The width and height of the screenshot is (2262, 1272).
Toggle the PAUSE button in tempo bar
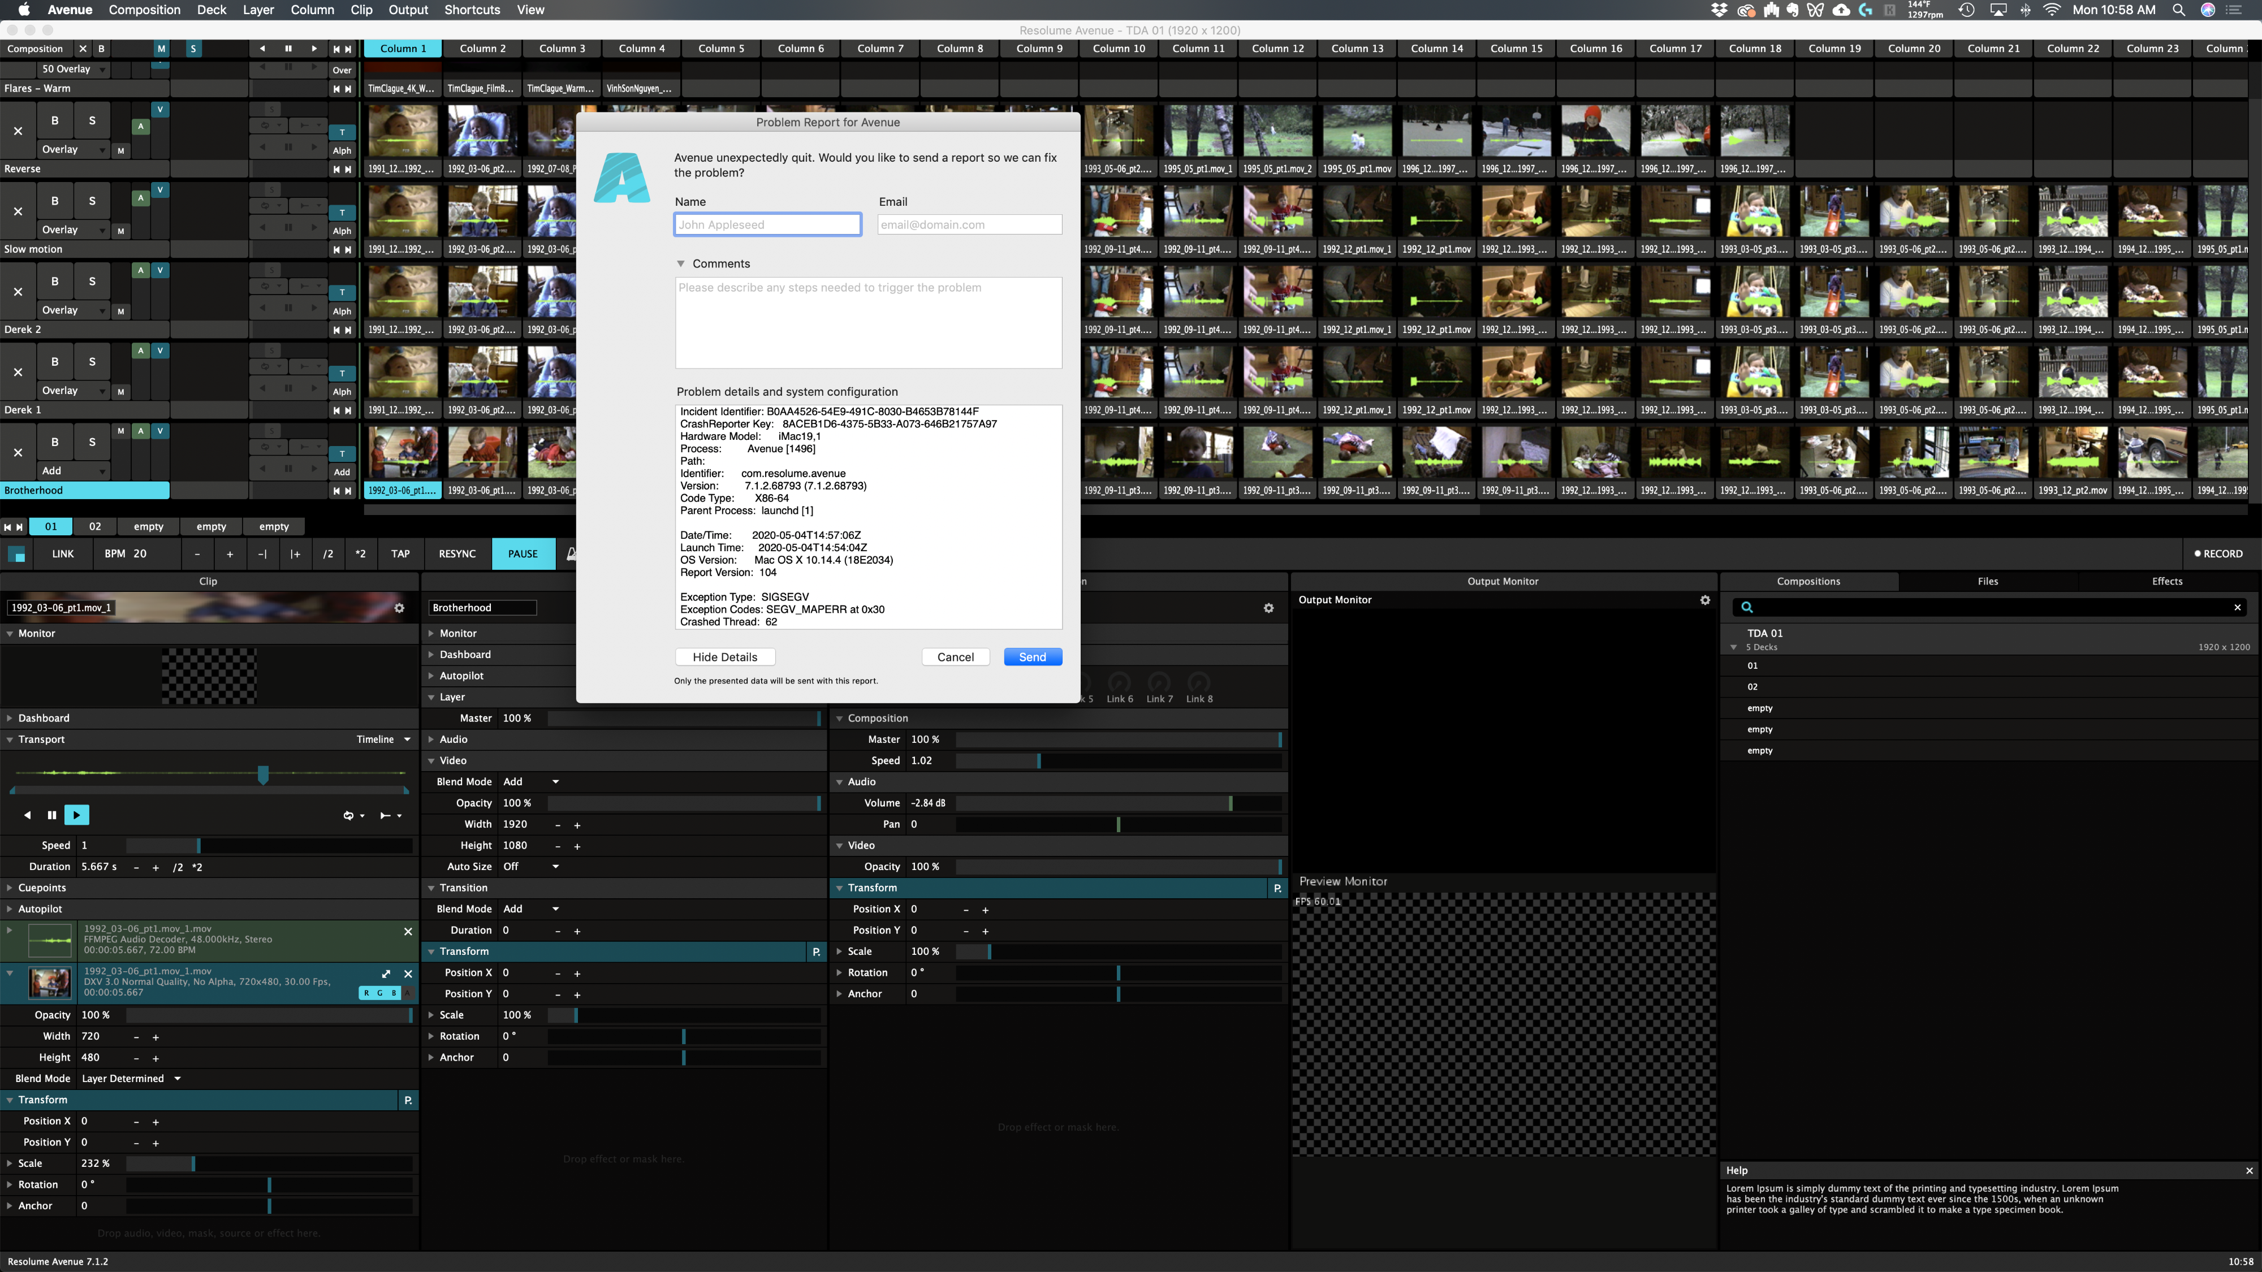point(523,553)
